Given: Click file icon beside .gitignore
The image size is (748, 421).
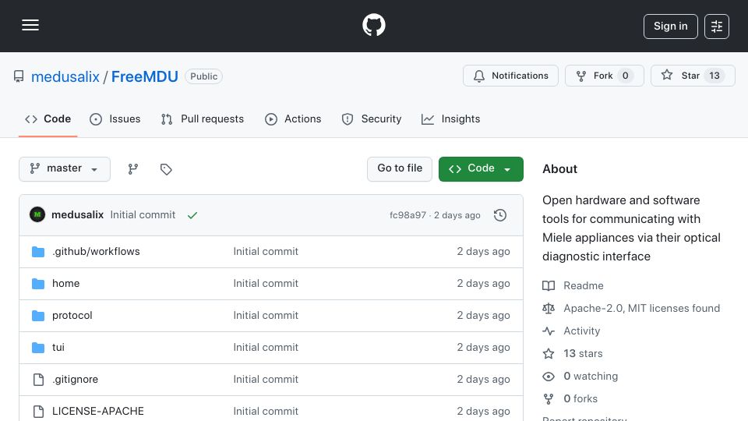Looking at the screenshot, I should click(x=38, y=380).
